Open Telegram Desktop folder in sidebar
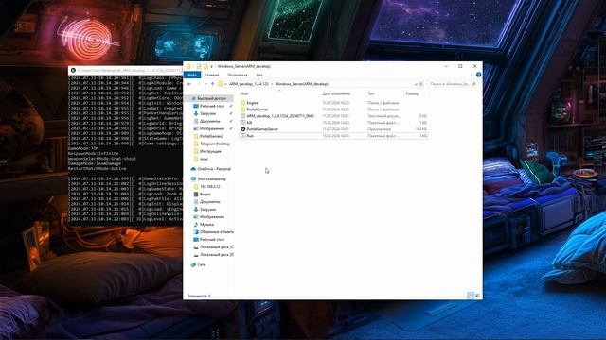 215,144
